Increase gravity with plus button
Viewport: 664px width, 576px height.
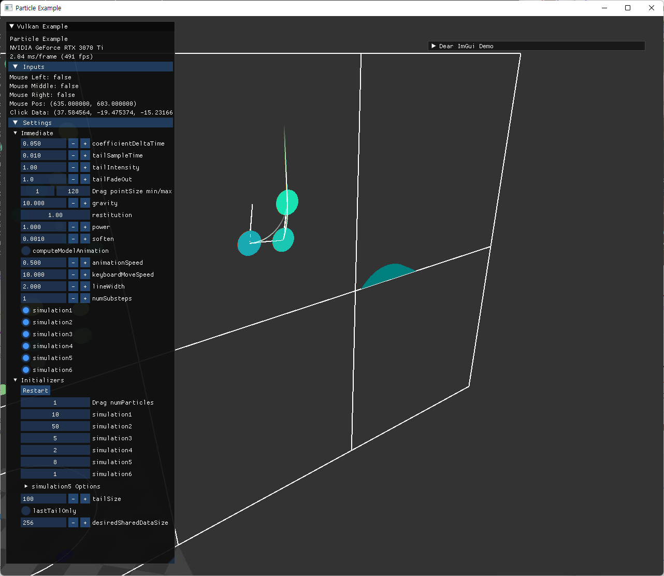click(x=85, y=203)
